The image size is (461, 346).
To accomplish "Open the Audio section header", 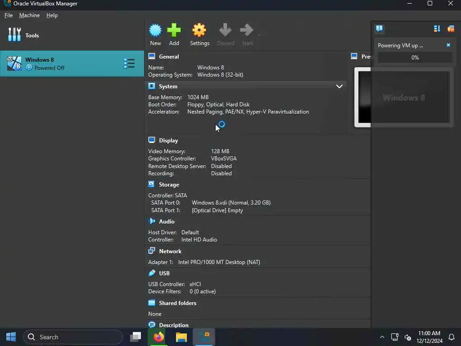I will (167, 221).
